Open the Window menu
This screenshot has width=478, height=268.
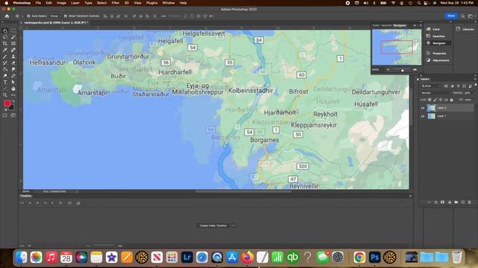tap(168, 3)
